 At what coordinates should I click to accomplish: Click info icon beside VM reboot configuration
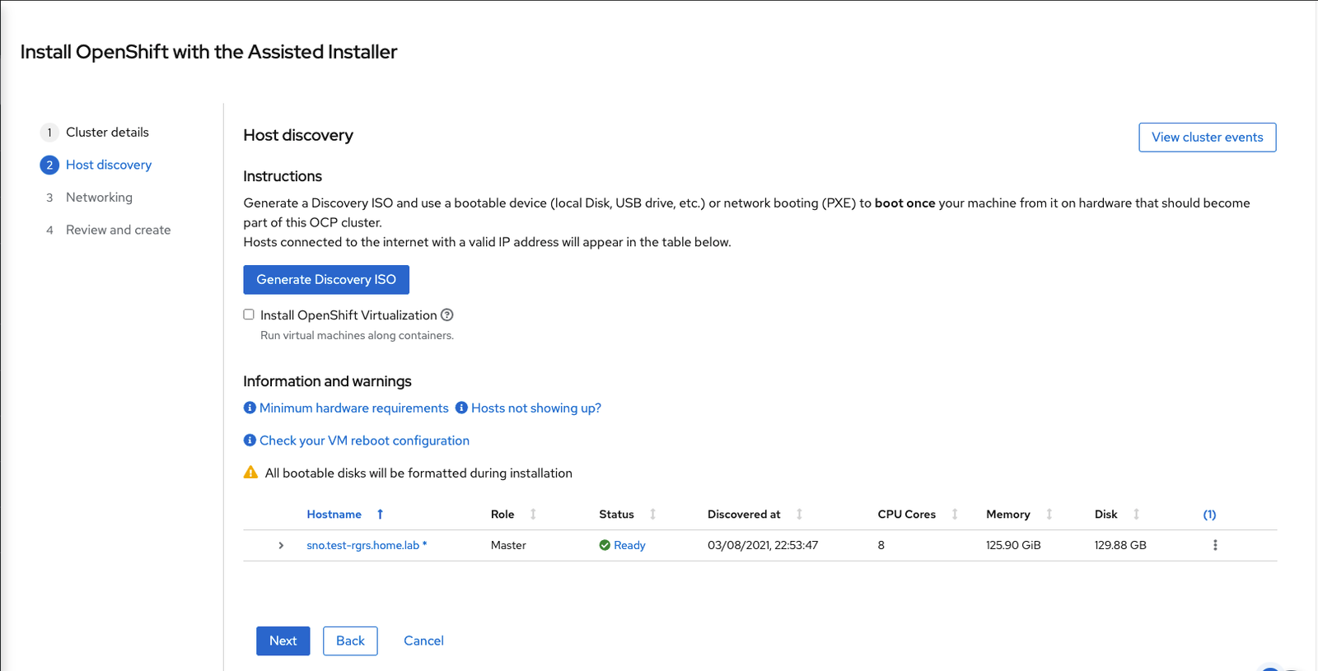tap(250, 440)
